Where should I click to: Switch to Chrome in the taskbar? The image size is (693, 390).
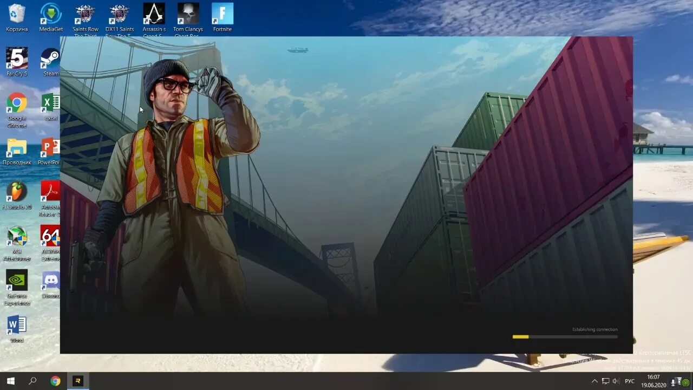coord(55,381)
